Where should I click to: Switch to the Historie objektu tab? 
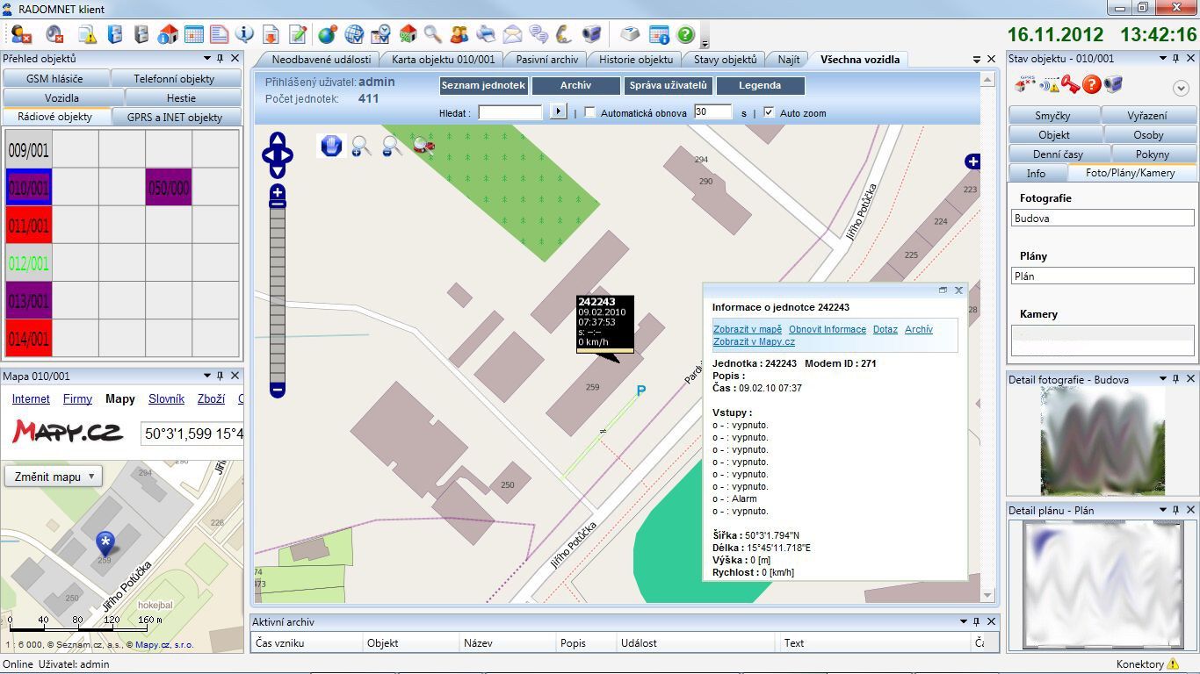coord(635,60)
